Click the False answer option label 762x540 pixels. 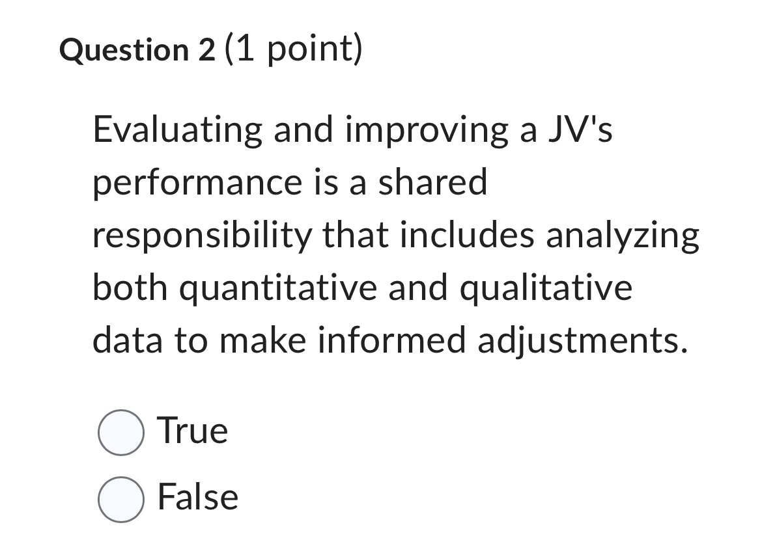197,497
